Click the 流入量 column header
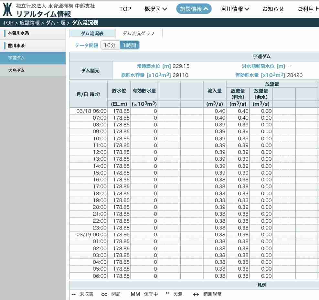Image resolution: width=319 pixels, height=300 pixels. click(x=215, y=91)
